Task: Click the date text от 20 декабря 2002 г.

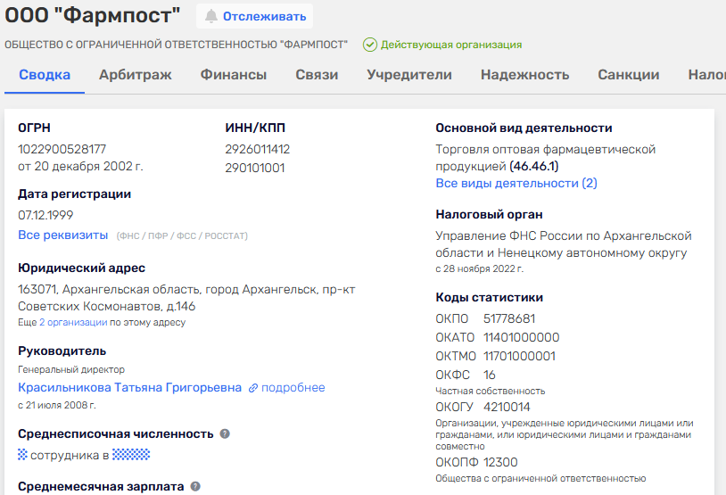Action: pyautogui.click(x=80, y=166)
